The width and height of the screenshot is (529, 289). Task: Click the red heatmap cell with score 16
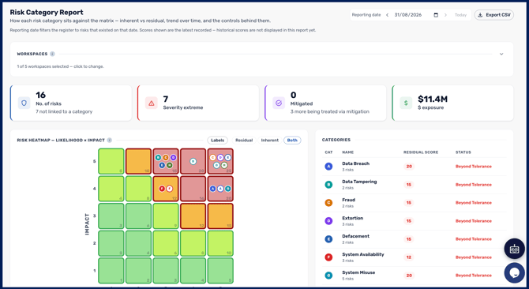click(x=193, y=189)
